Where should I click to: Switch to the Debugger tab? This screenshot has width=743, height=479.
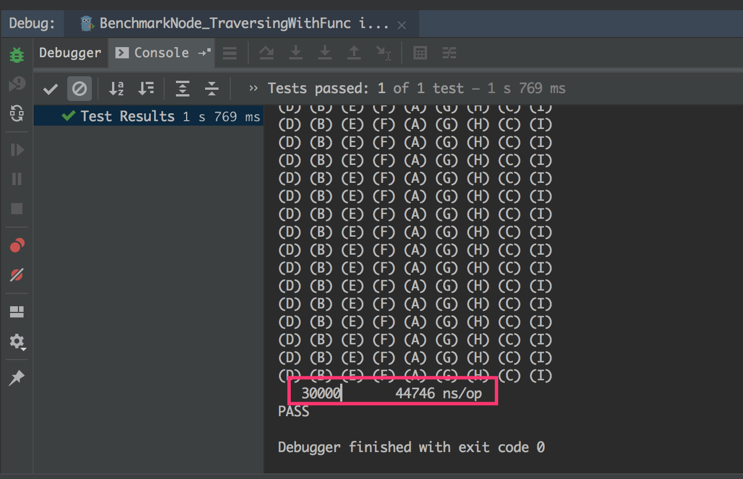coord(70,53)
